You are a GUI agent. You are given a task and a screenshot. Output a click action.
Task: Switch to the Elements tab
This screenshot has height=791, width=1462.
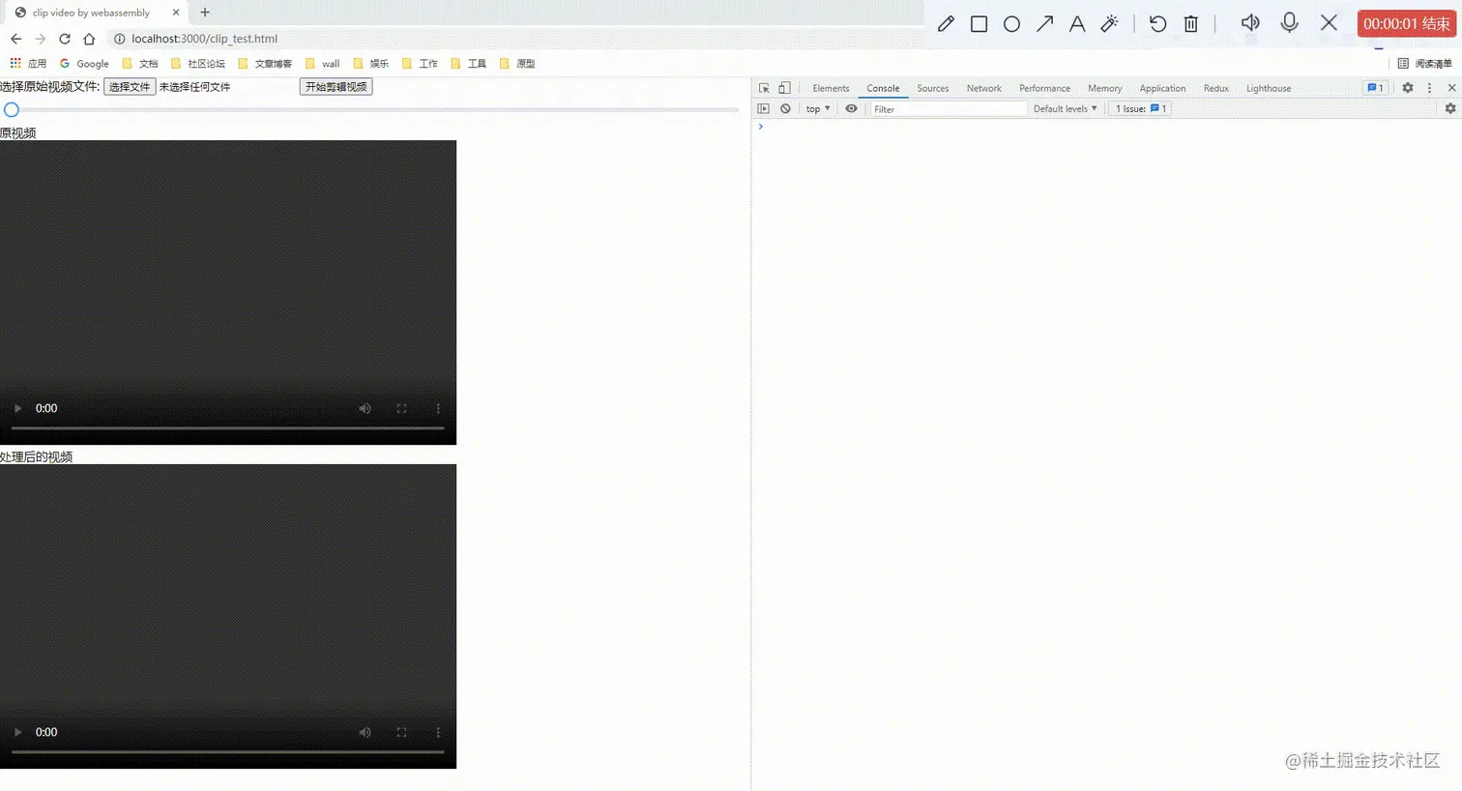(830, 88)
